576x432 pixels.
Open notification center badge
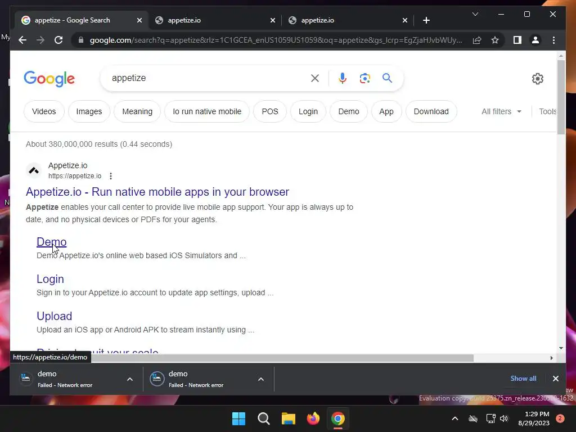pos(560,418)
